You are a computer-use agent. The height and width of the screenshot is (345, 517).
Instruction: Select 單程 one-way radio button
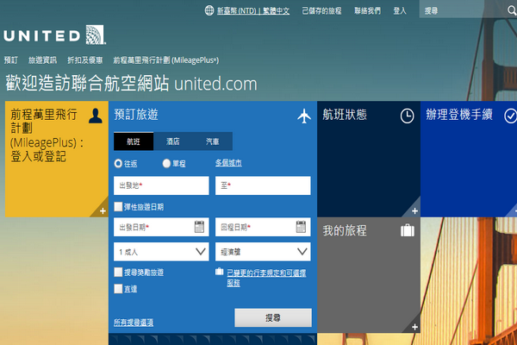pos(166,163)
